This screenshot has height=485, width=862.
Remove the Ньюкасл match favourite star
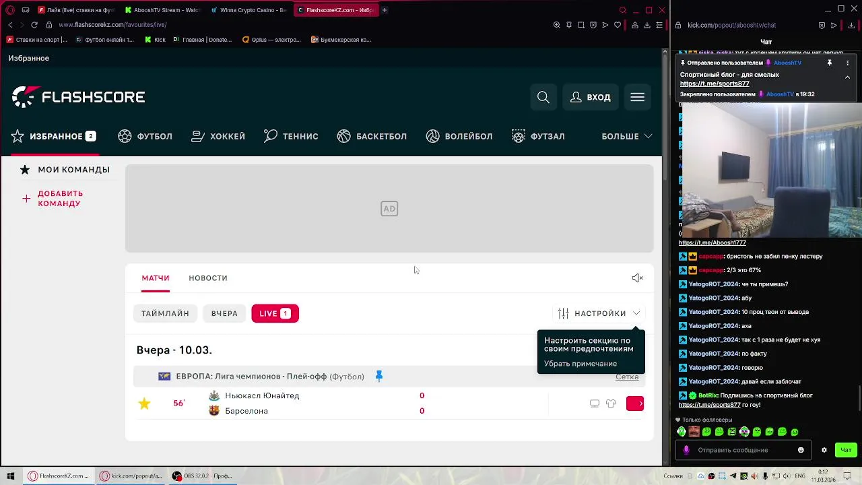pyautogui.click(x=144, y=403)
